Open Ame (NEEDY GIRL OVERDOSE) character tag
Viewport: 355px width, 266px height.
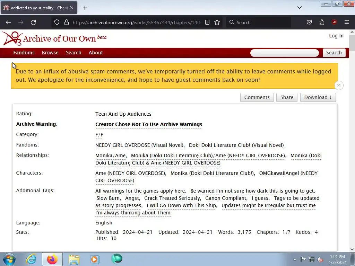tap(130, 173)
